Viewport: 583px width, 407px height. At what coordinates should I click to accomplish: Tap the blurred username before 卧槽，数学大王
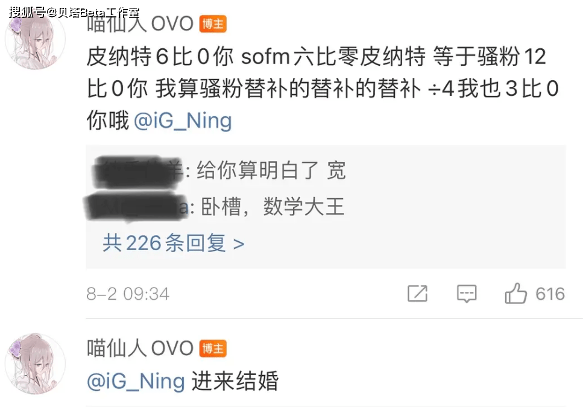[x=136, y=206]
